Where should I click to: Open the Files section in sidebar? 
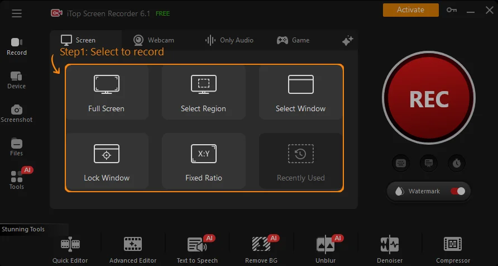(17, 147)
